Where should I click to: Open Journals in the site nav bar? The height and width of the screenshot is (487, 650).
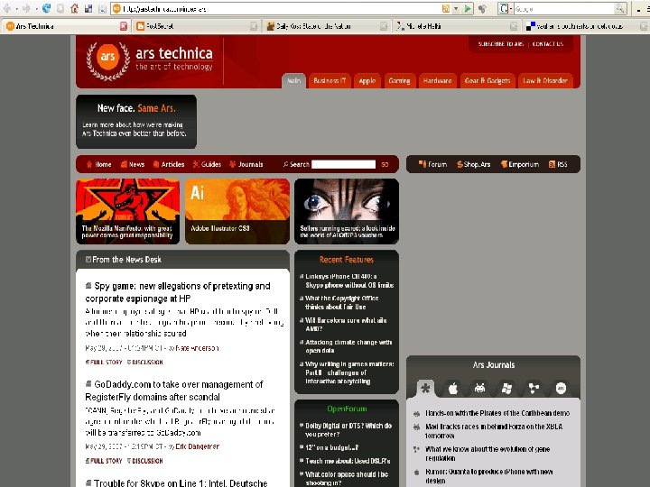click(x=246, y=164)
